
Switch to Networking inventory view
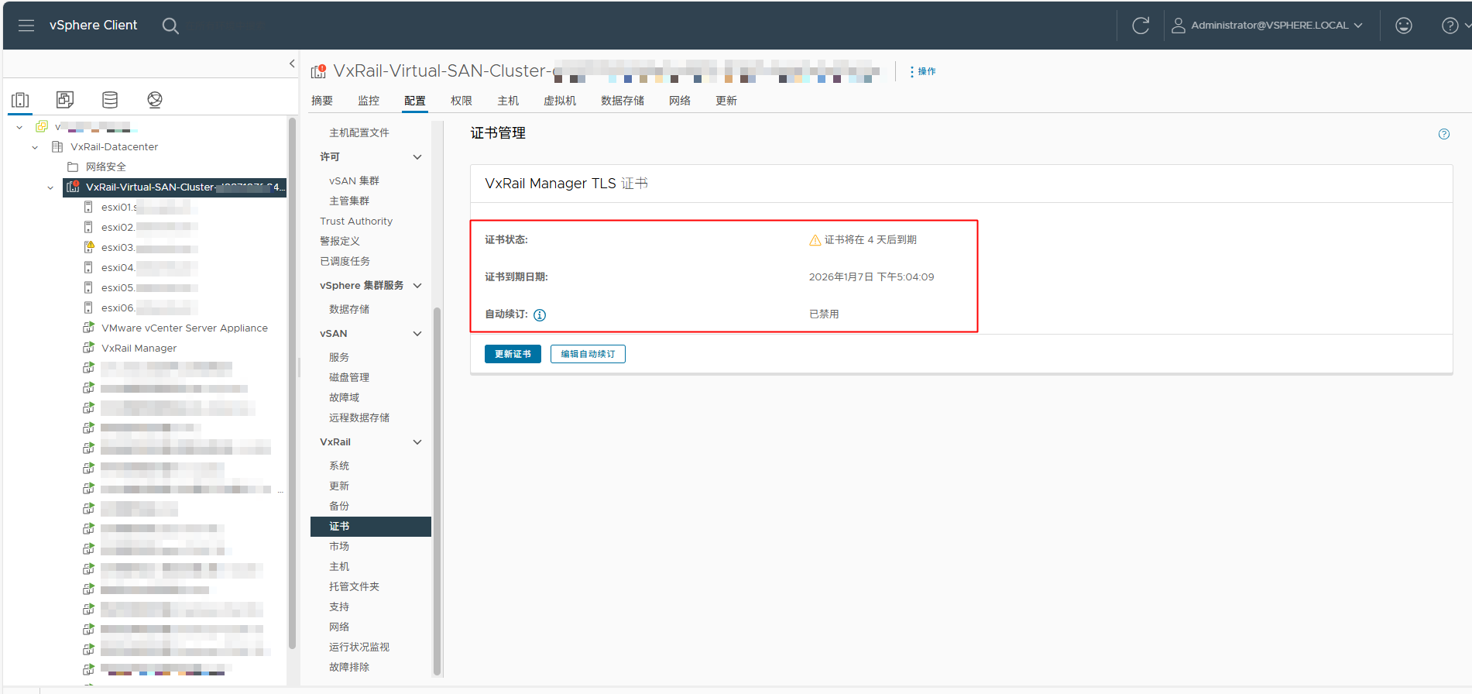pyautogui.click(x=155, y=100)
